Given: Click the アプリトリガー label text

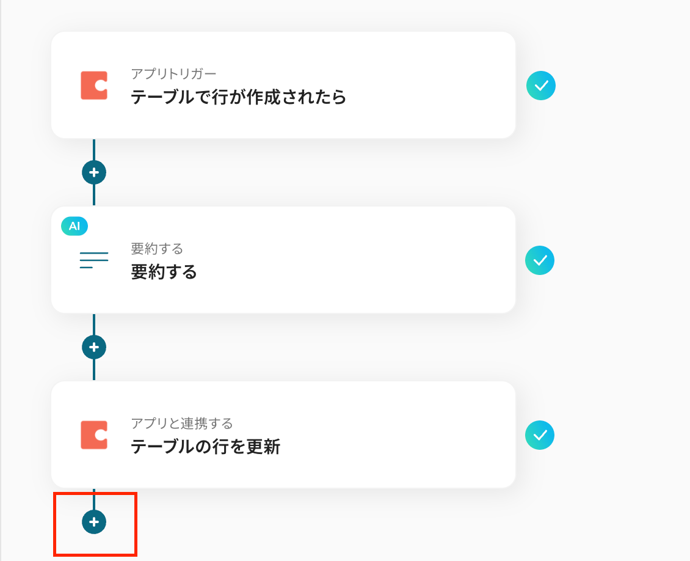Looking at the screenshot, I should point(173,74).
